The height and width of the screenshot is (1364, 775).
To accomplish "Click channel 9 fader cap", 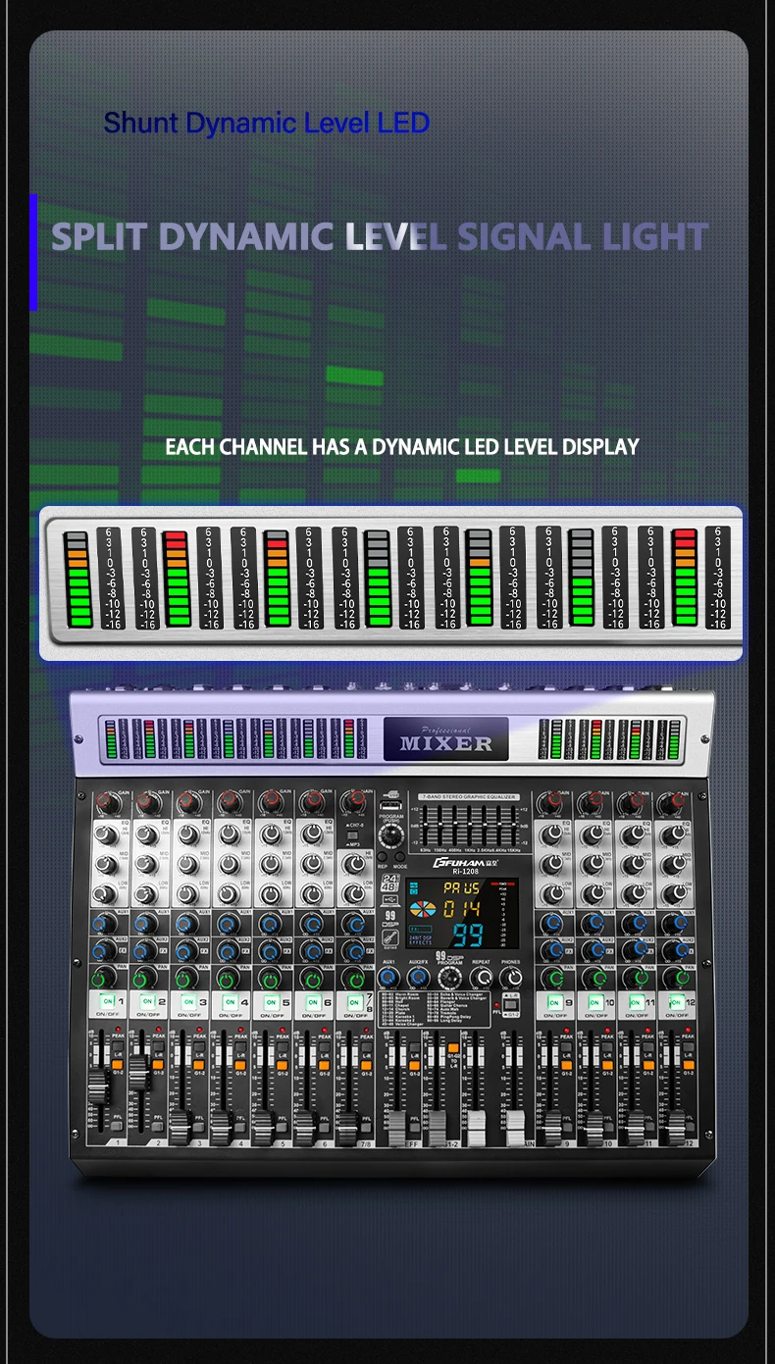I will pyautogui.click(x=554, y=1128).
